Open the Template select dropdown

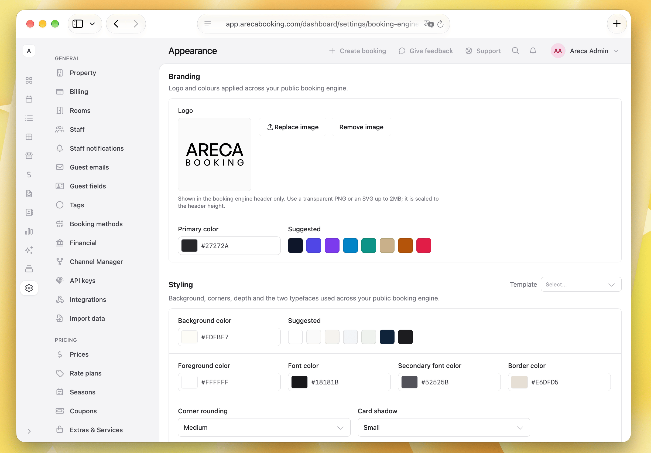pos(581,284)
